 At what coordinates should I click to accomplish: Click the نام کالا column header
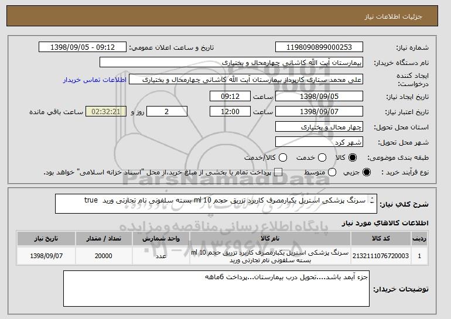pos(270,239)
